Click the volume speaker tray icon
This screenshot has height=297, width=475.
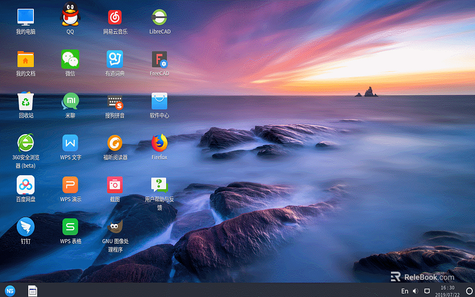click(415, 291)
